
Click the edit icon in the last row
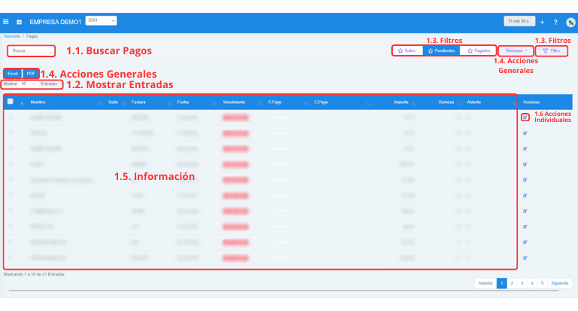(525, 258)
